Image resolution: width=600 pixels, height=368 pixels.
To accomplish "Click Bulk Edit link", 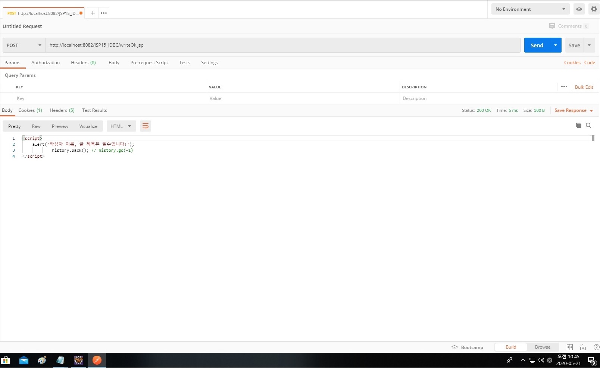I will click(x=584, y=87).
